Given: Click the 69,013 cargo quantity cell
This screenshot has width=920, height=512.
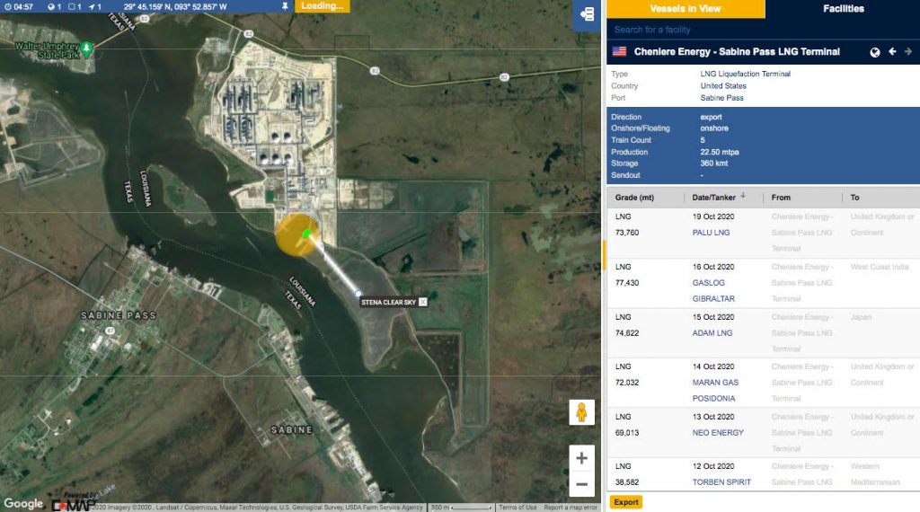Looking at the screenshot, I should tap(627, 432).
